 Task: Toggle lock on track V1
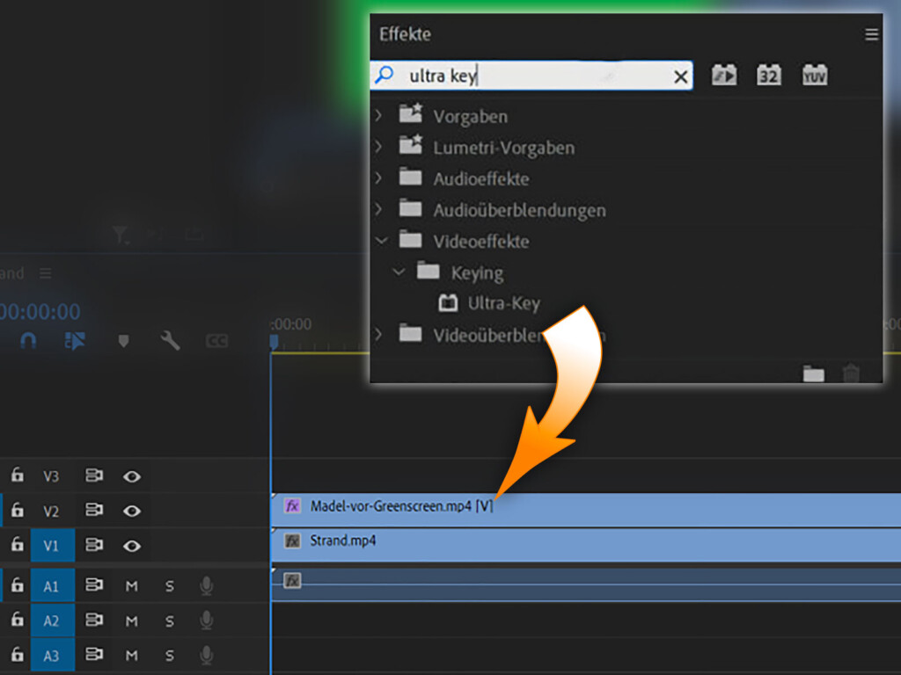tap(17, 546)
